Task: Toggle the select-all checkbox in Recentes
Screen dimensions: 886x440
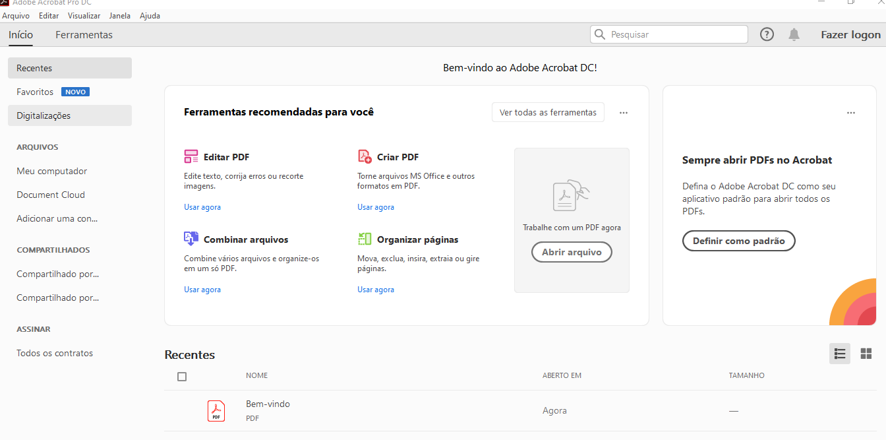Action: pos(182,377)
